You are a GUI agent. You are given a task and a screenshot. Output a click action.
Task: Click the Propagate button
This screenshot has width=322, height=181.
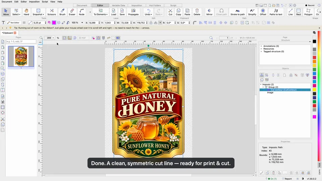[133, 12]
